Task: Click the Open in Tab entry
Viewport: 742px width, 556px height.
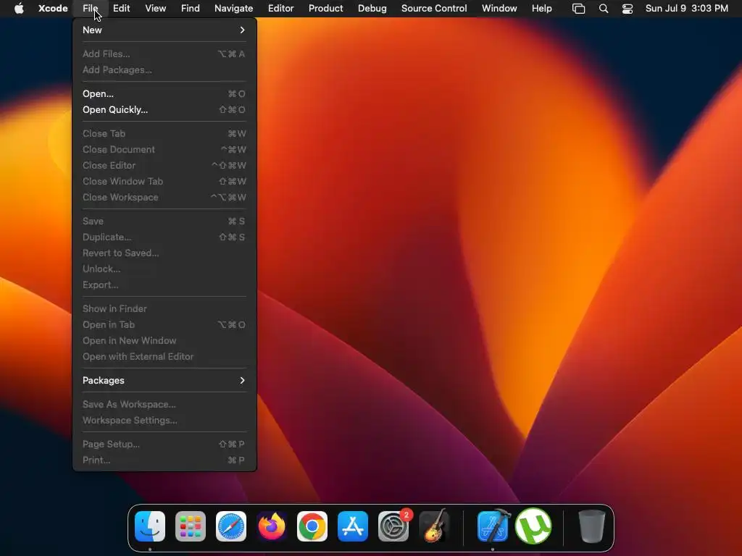Action: pos(164,325)
